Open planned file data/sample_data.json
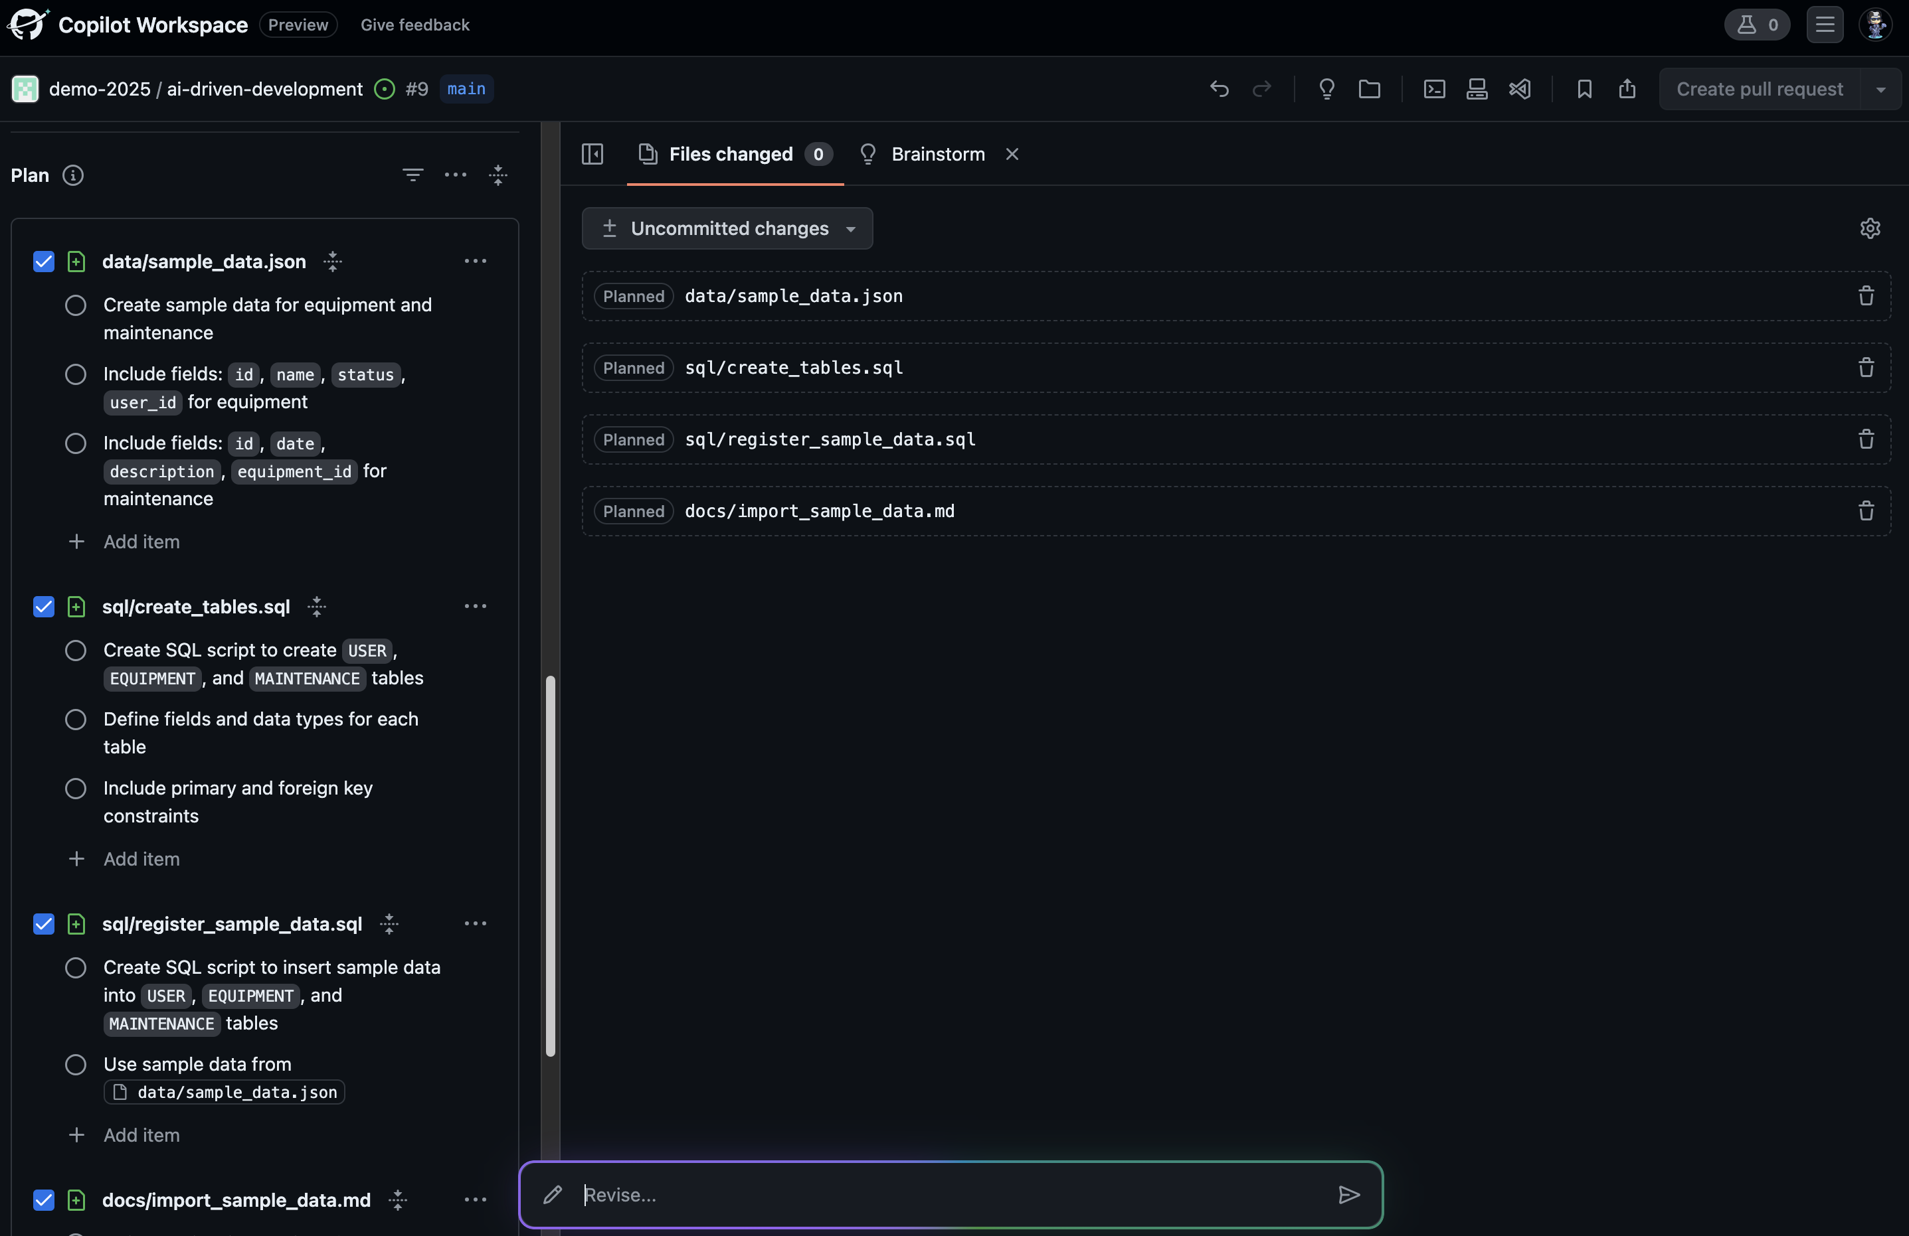 (x=793, y=296)
